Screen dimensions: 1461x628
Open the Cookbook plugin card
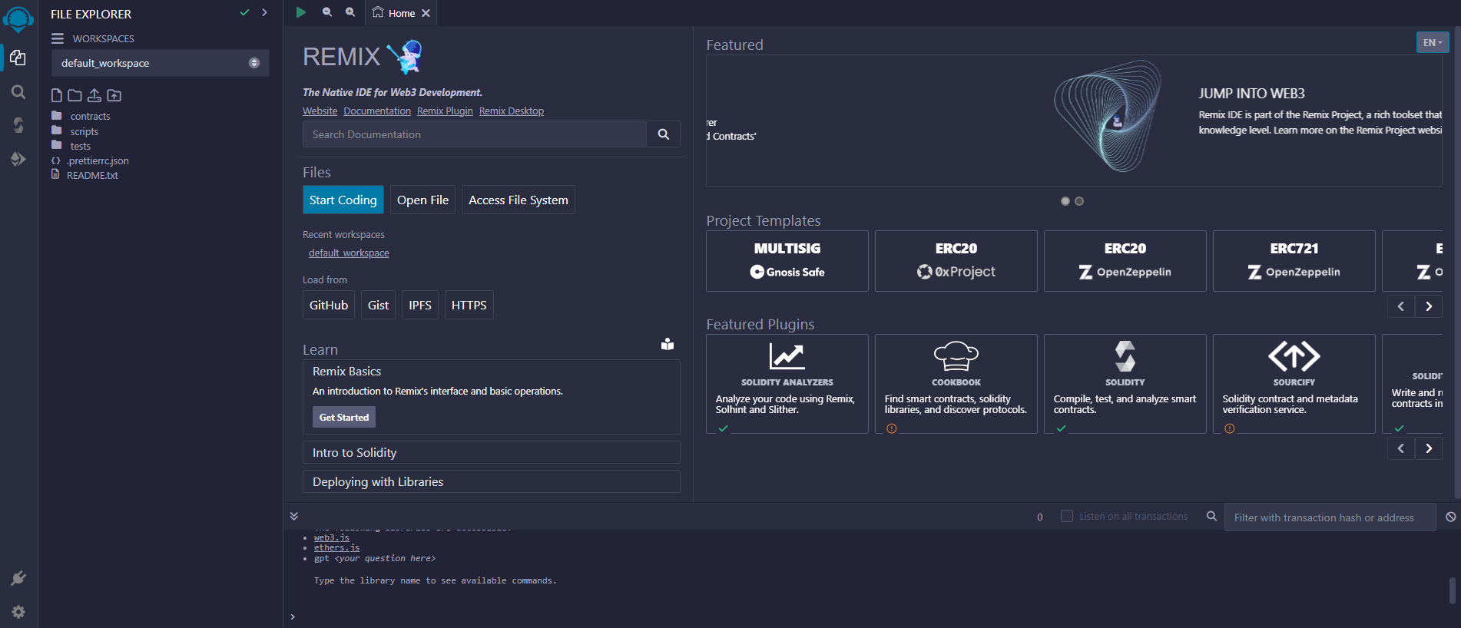pos(956,384)
